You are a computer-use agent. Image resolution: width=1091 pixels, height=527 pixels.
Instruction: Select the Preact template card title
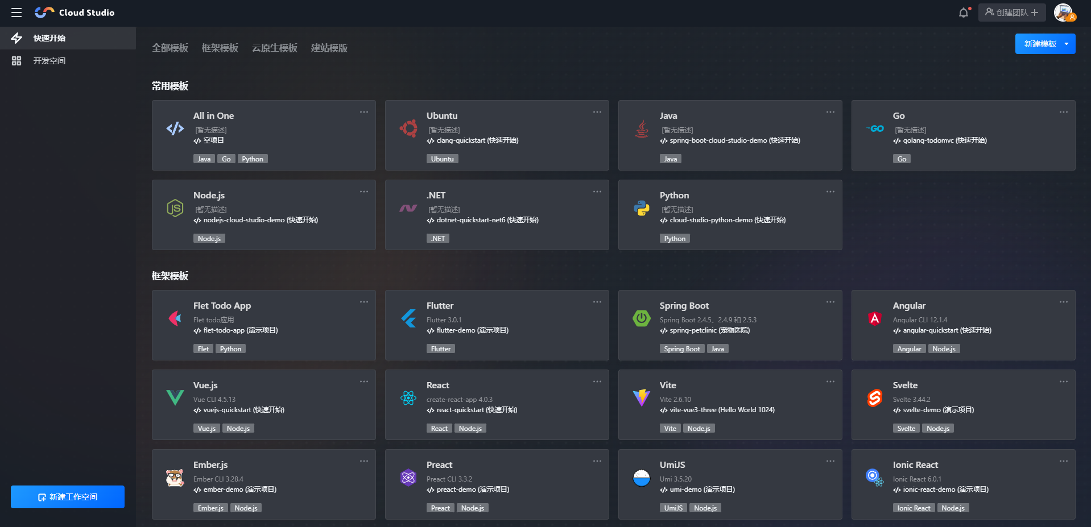440,465
